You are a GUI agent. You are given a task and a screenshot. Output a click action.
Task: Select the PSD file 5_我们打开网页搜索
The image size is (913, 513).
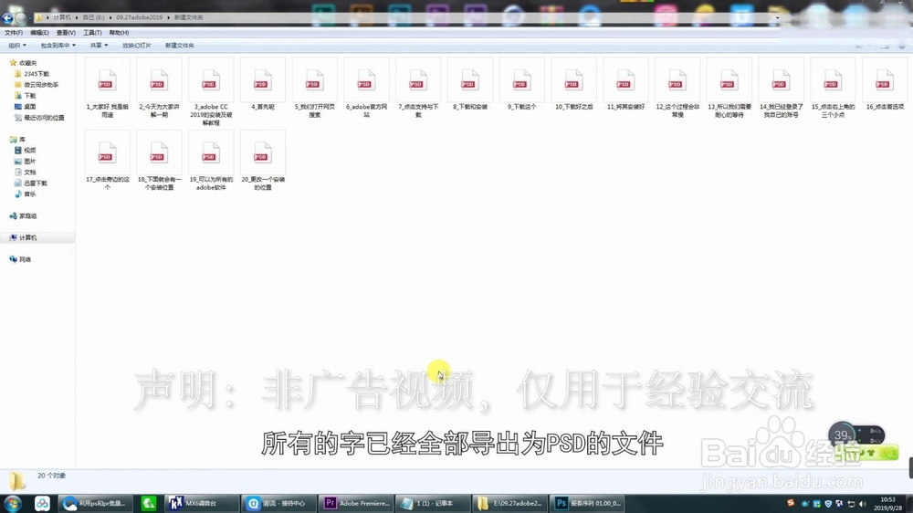314,88
